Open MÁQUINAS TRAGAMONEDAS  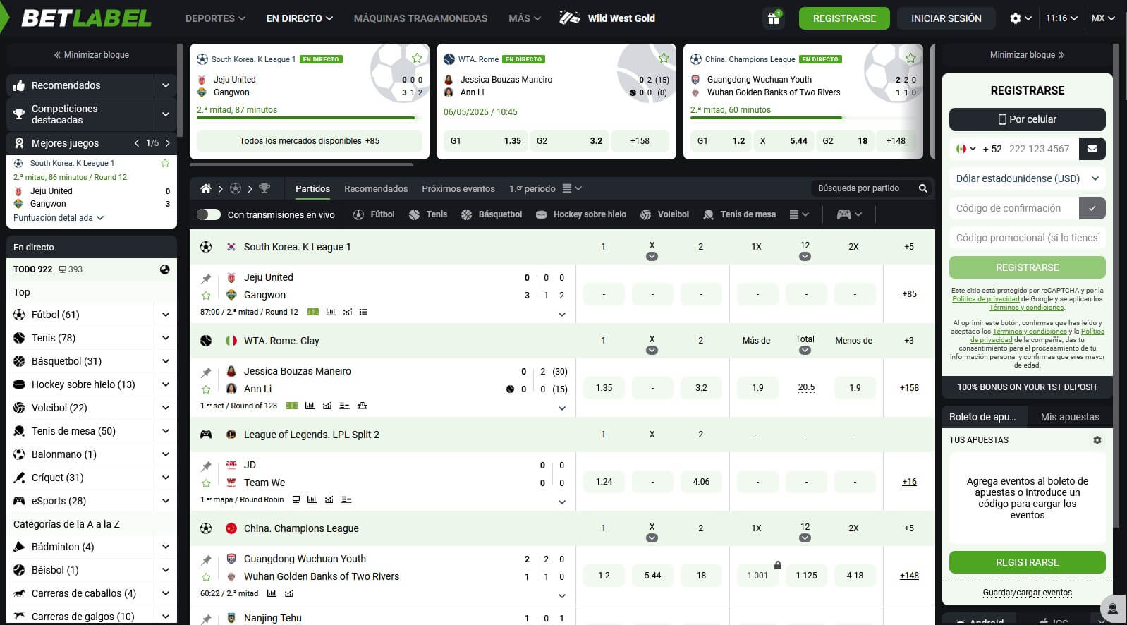point(420,18)
